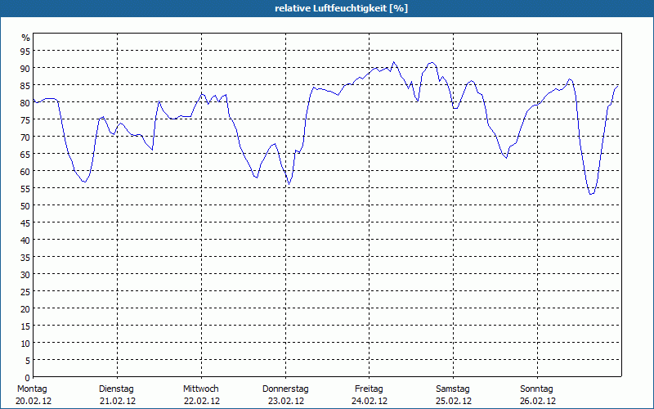Click the '22.02.12' date label
The height and width of the screenshot is (409, 654).
[202, 402]
